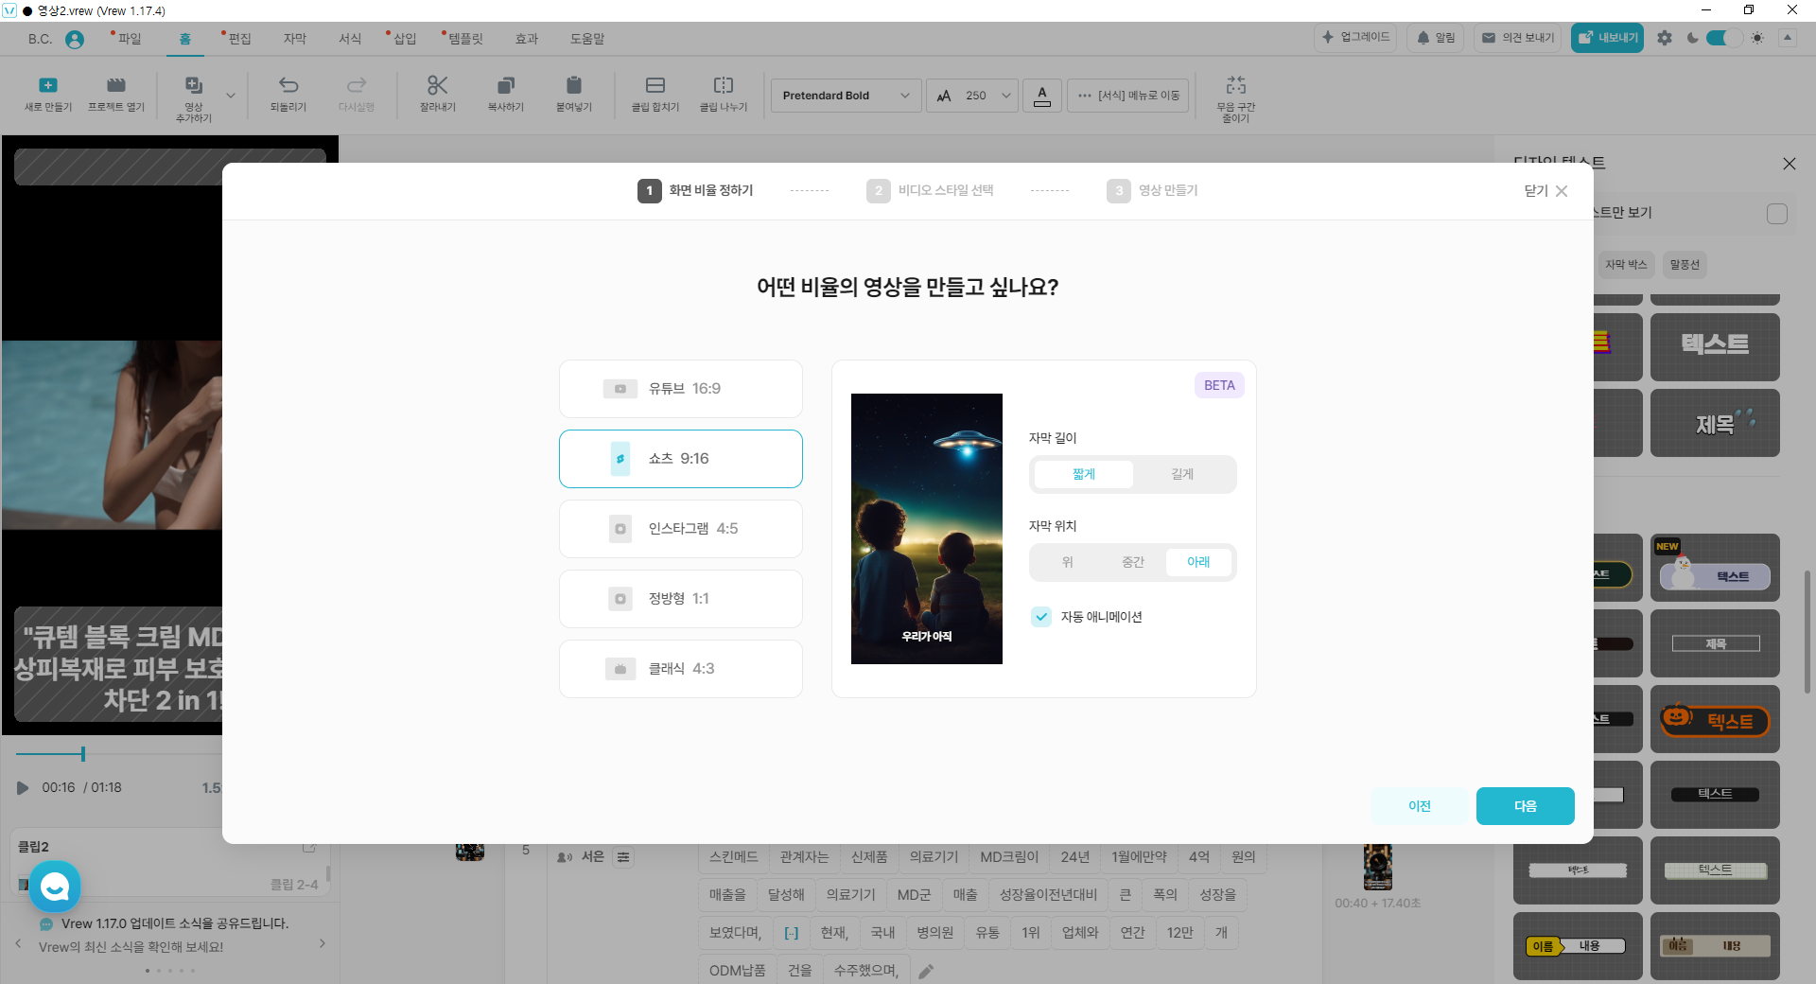Click the Split clip (클립 나누기) icon

point(724,85)
